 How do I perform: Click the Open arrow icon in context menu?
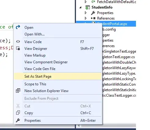[x=18, y=27]
